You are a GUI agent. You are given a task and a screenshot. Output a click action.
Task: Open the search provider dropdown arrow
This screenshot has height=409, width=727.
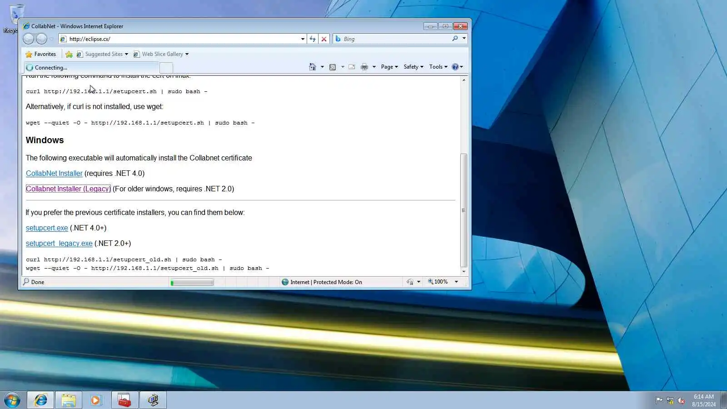pos(464,39)
